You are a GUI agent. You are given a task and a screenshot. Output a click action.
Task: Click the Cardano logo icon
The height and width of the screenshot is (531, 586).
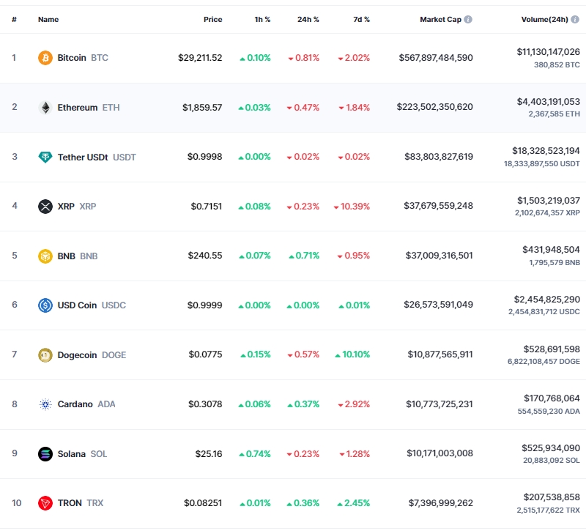(x=45, y=404)
